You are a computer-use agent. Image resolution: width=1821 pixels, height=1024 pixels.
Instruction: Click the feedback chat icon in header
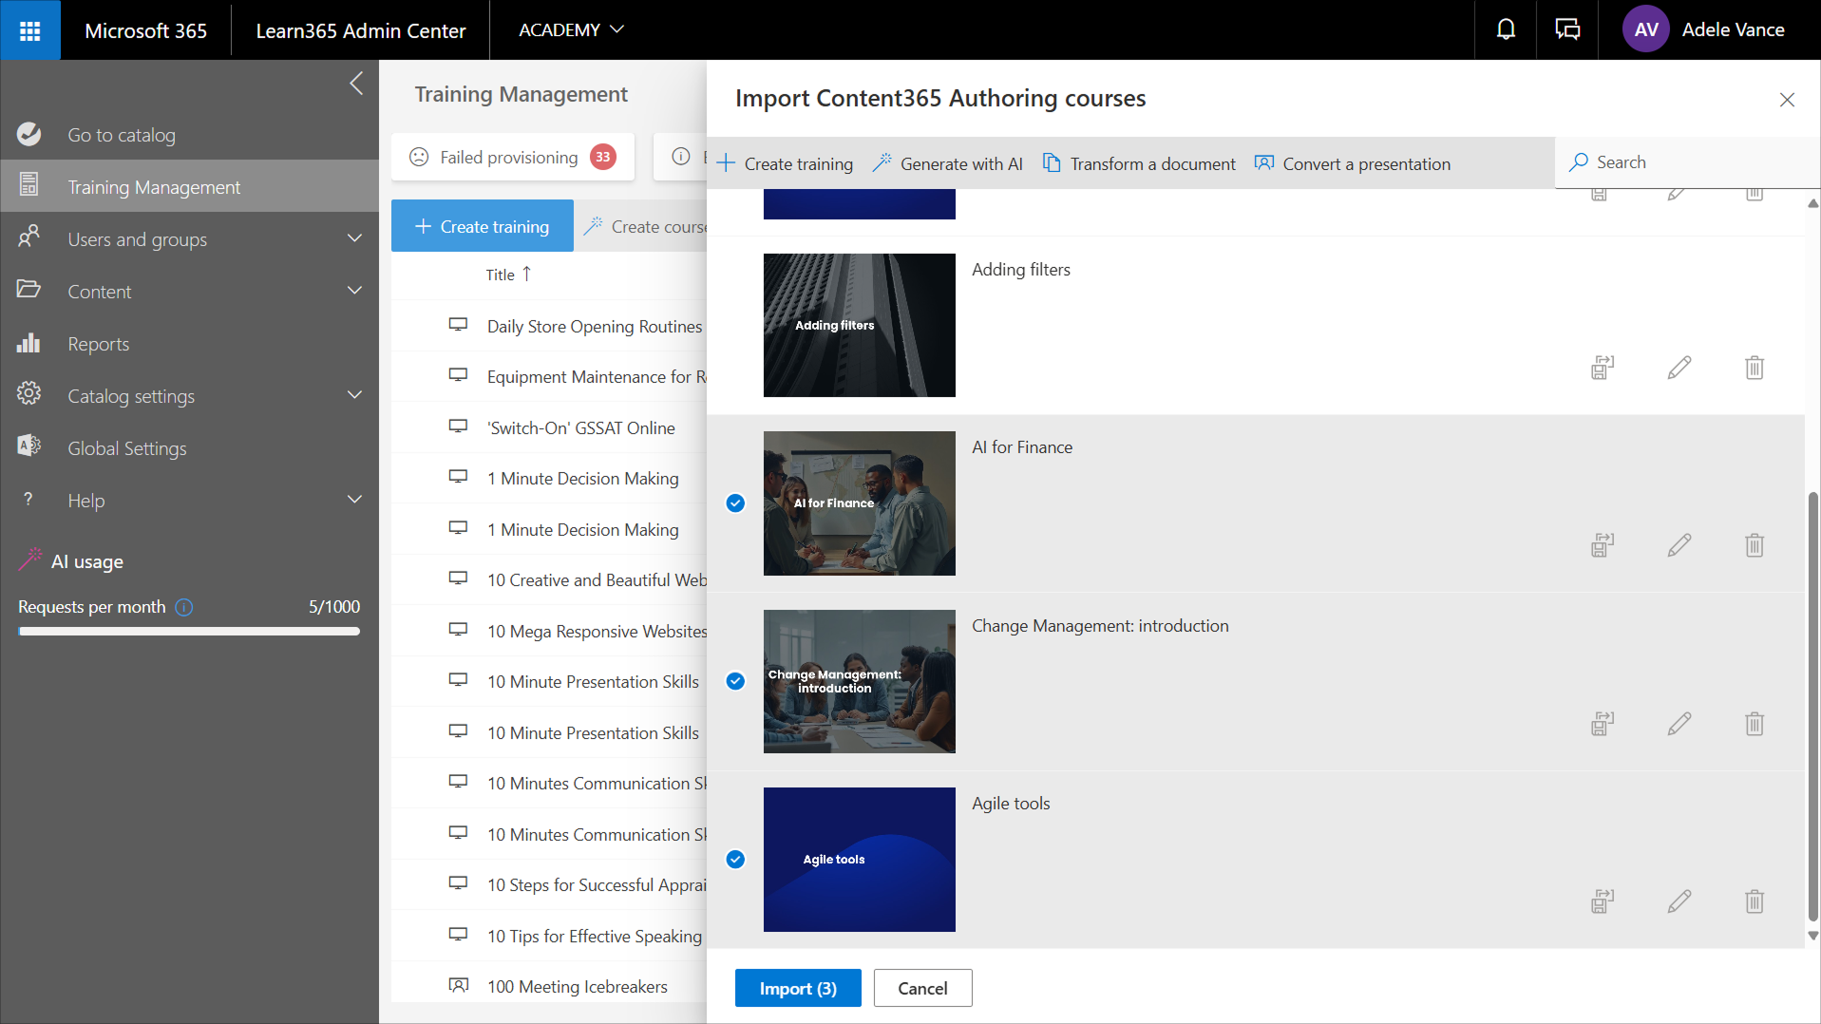[1567, 30]
